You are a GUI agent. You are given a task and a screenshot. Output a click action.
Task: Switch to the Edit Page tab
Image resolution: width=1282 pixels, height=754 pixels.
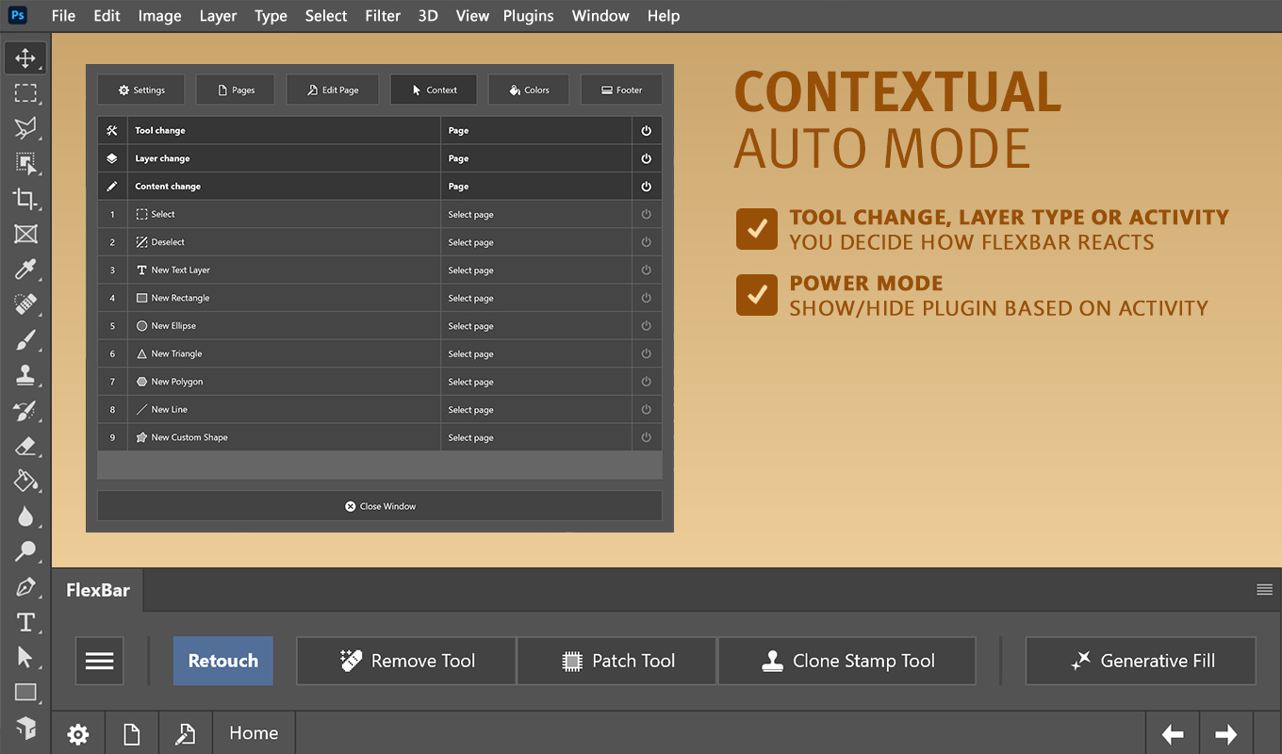[333, 90]
